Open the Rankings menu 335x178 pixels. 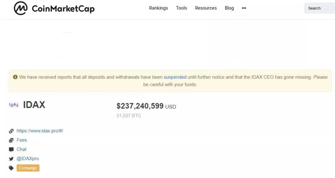(159, 8)
